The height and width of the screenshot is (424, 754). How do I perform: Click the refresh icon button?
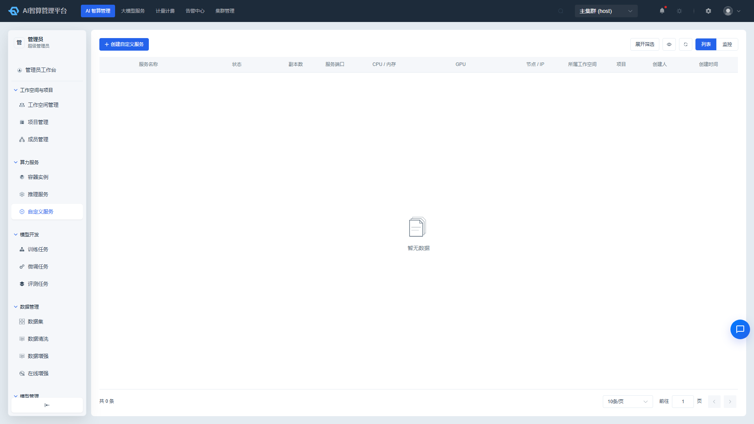pyautogui.click(x=686, y=44)
